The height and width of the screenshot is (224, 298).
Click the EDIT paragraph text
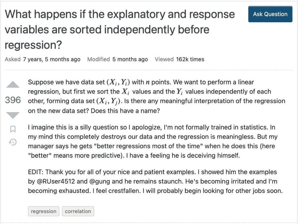156,181
